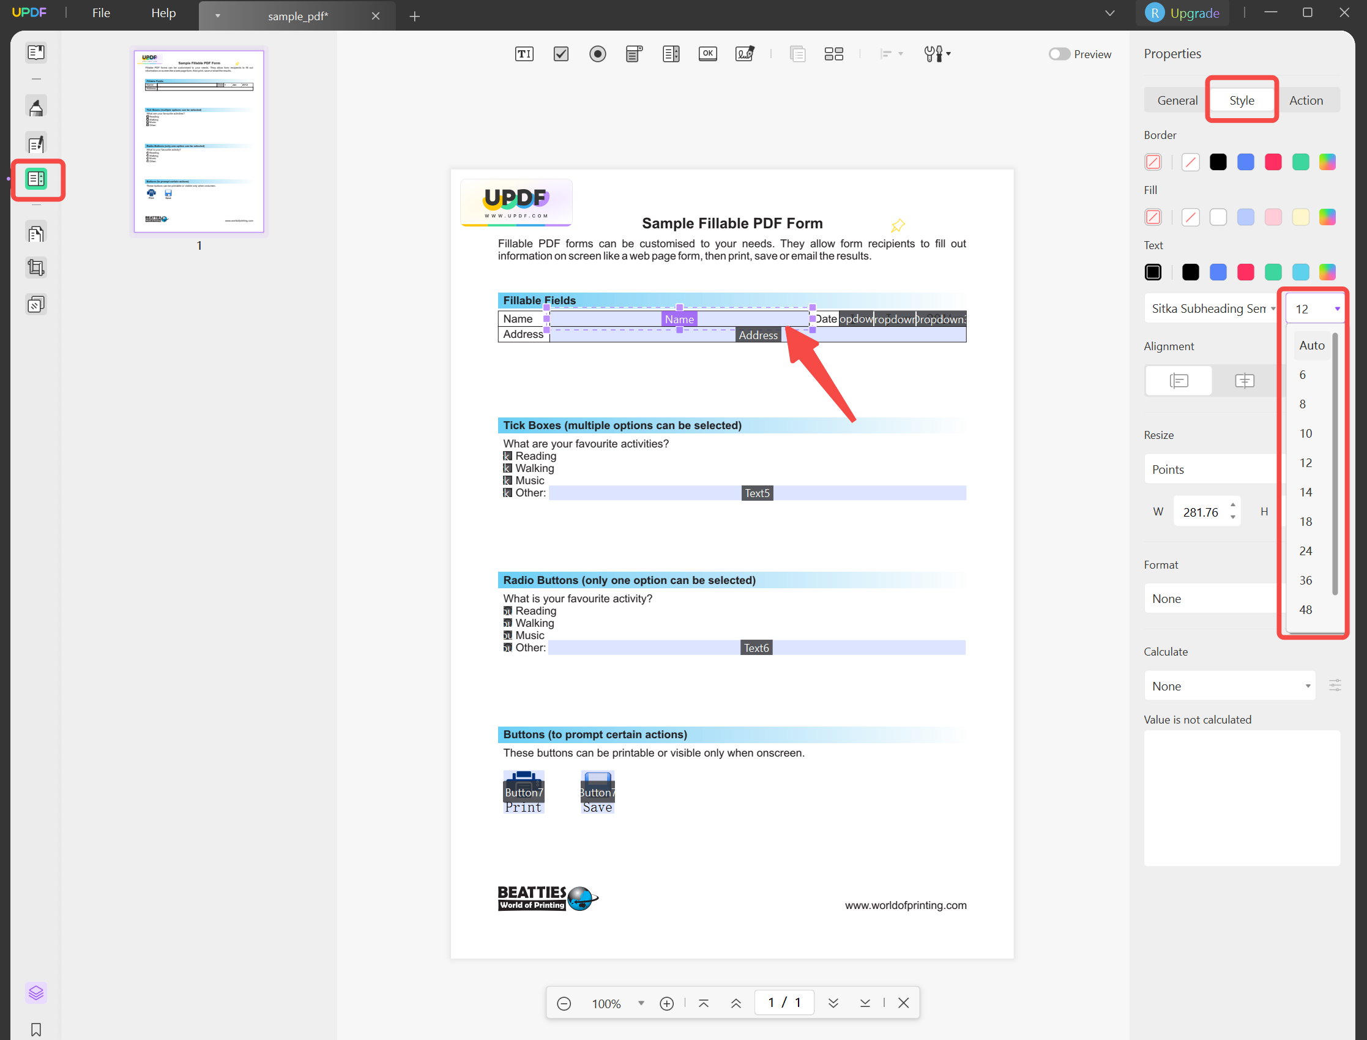Select the Text Field tool
This screenshot has width=1367, height=1040.
click(x=524, y=54)
